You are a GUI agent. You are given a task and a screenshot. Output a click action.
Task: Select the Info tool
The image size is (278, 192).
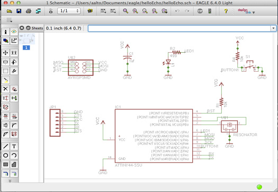[5, 32]
